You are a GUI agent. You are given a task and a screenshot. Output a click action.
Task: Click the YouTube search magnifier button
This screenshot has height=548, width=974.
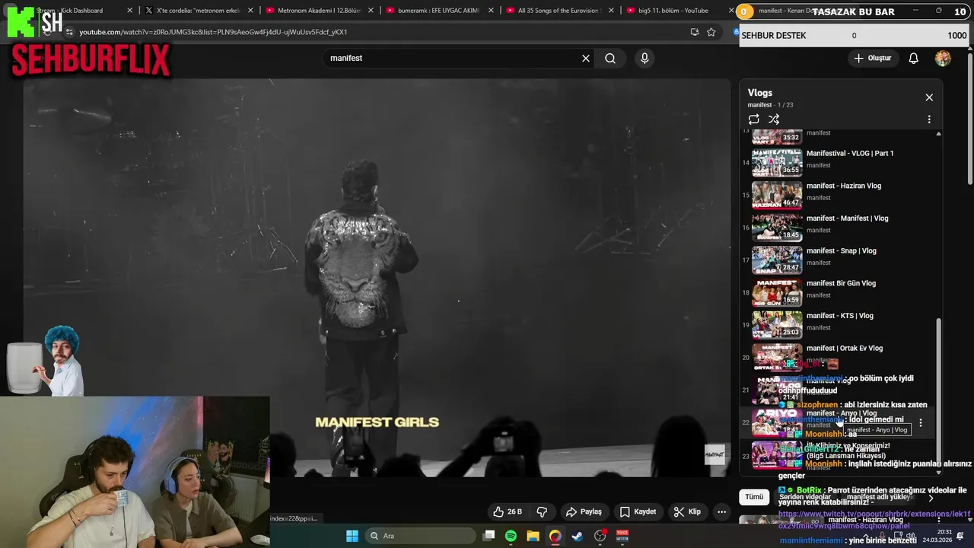pyautogui.click(x=610, y=59)
